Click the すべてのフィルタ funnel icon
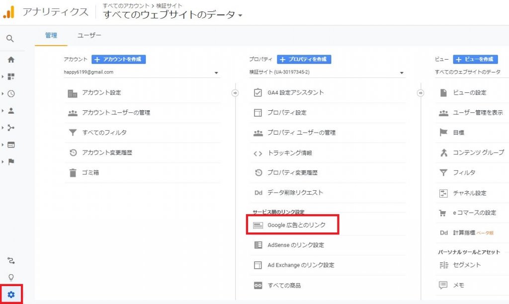509x304 pixels. click(73, 133)
